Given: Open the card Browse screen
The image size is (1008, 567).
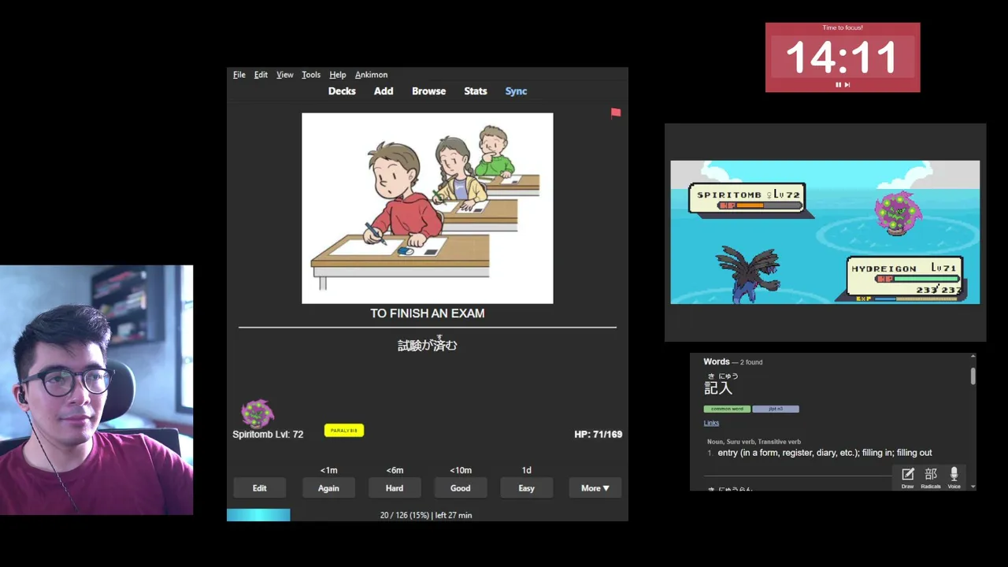Looking at the screenshot, I should click(x=428, y=91).
